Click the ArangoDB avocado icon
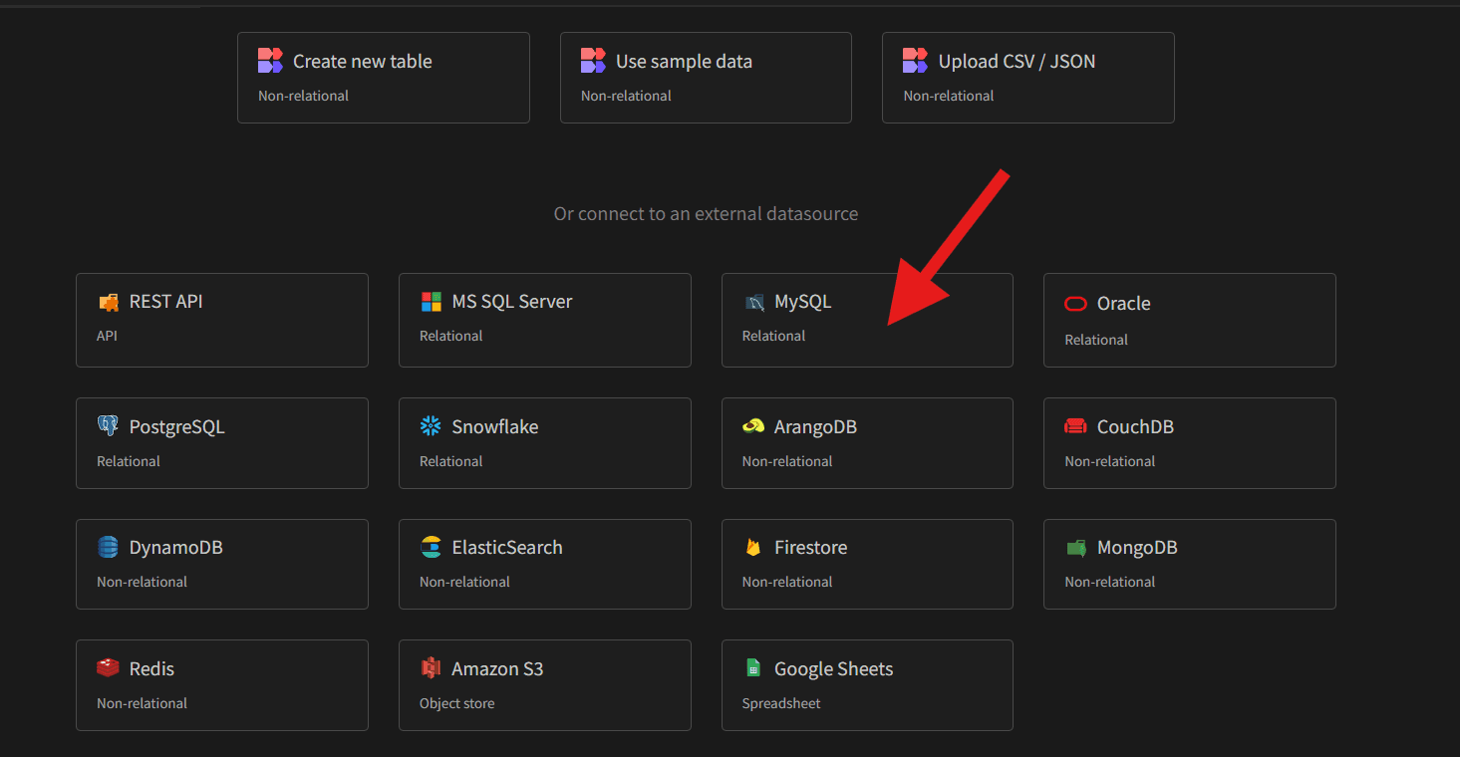 click(753, 426)
